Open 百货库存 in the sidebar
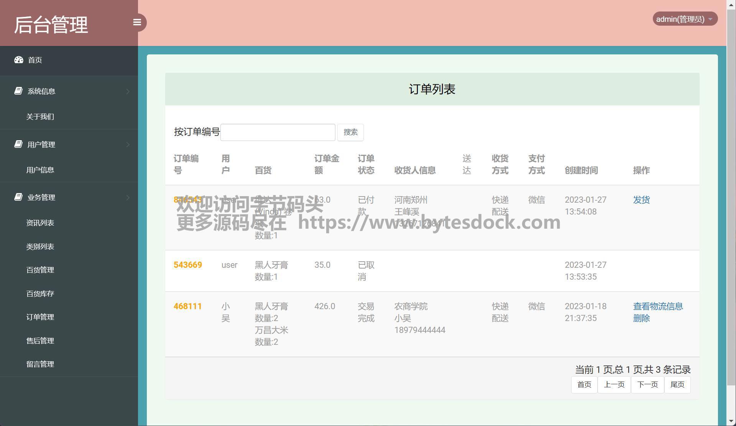 click(40, 293)
